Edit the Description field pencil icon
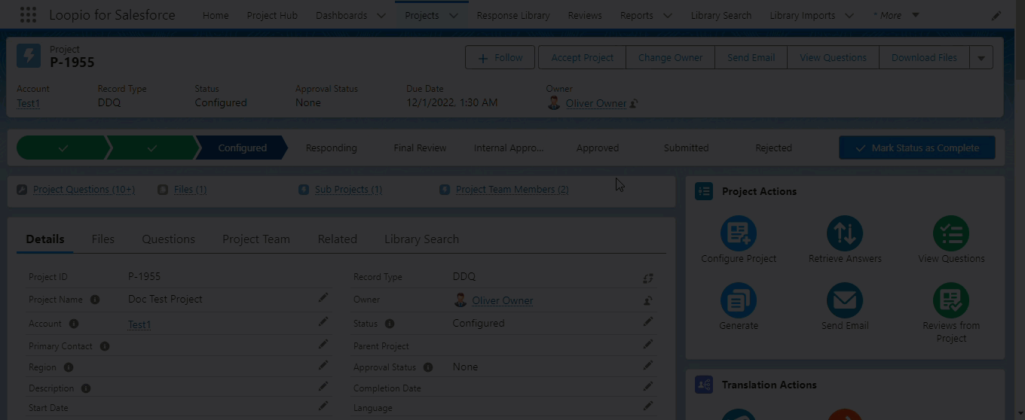Viewport: 1025px width, 420px height. coord(323,387)
